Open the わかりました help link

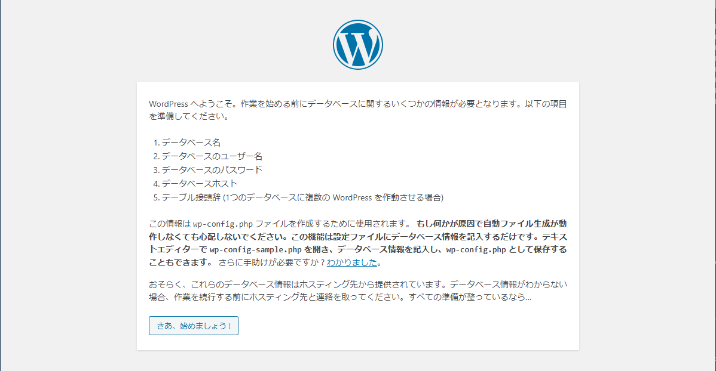352,262
